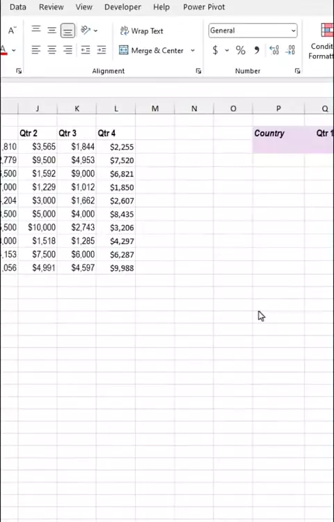
Task: Click the Top Align icon
Action: point(36,31)
